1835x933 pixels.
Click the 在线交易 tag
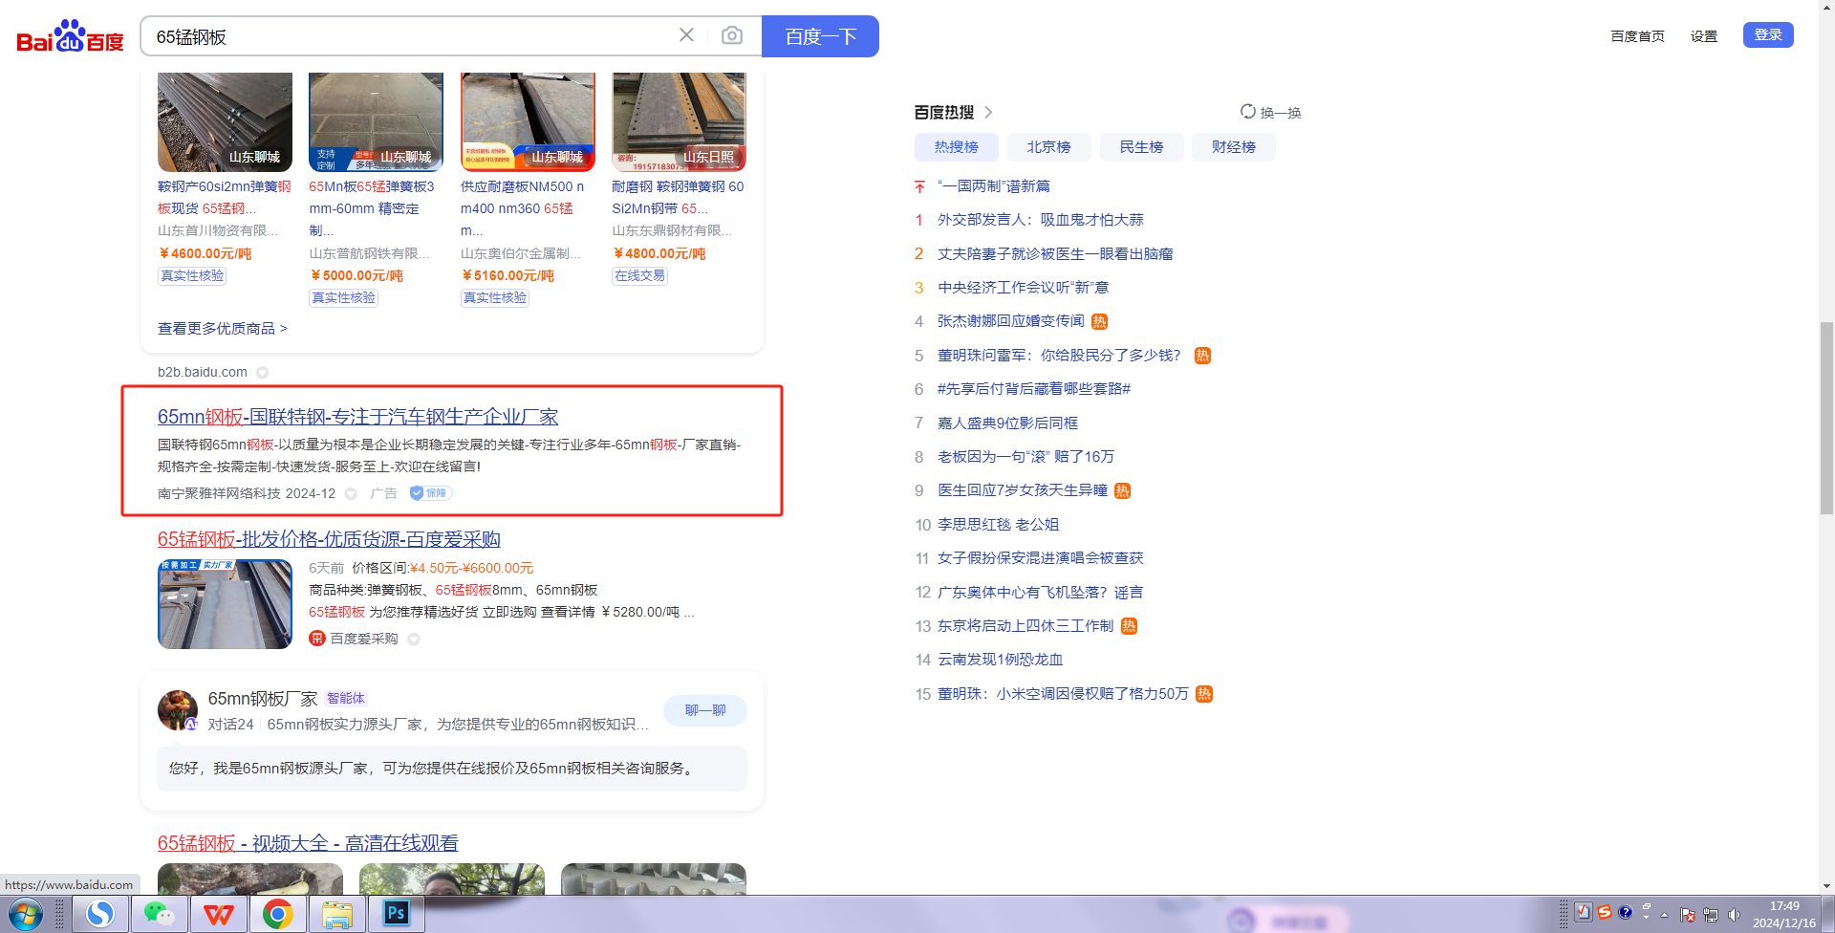[639, 275]
